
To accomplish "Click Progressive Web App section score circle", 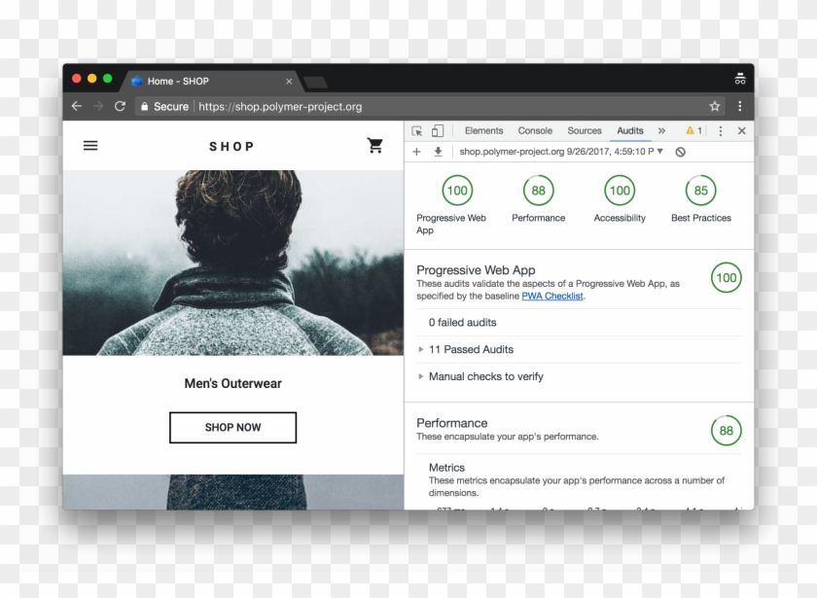I will coord(726,278).
